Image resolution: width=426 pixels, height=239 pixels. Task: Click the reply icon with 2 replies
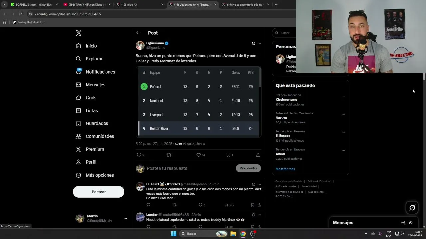139,155
